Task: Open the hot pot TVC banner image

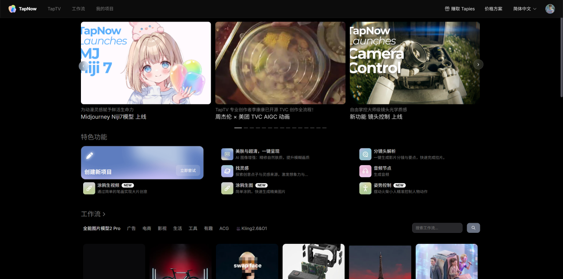Action: tap(281, 63)
